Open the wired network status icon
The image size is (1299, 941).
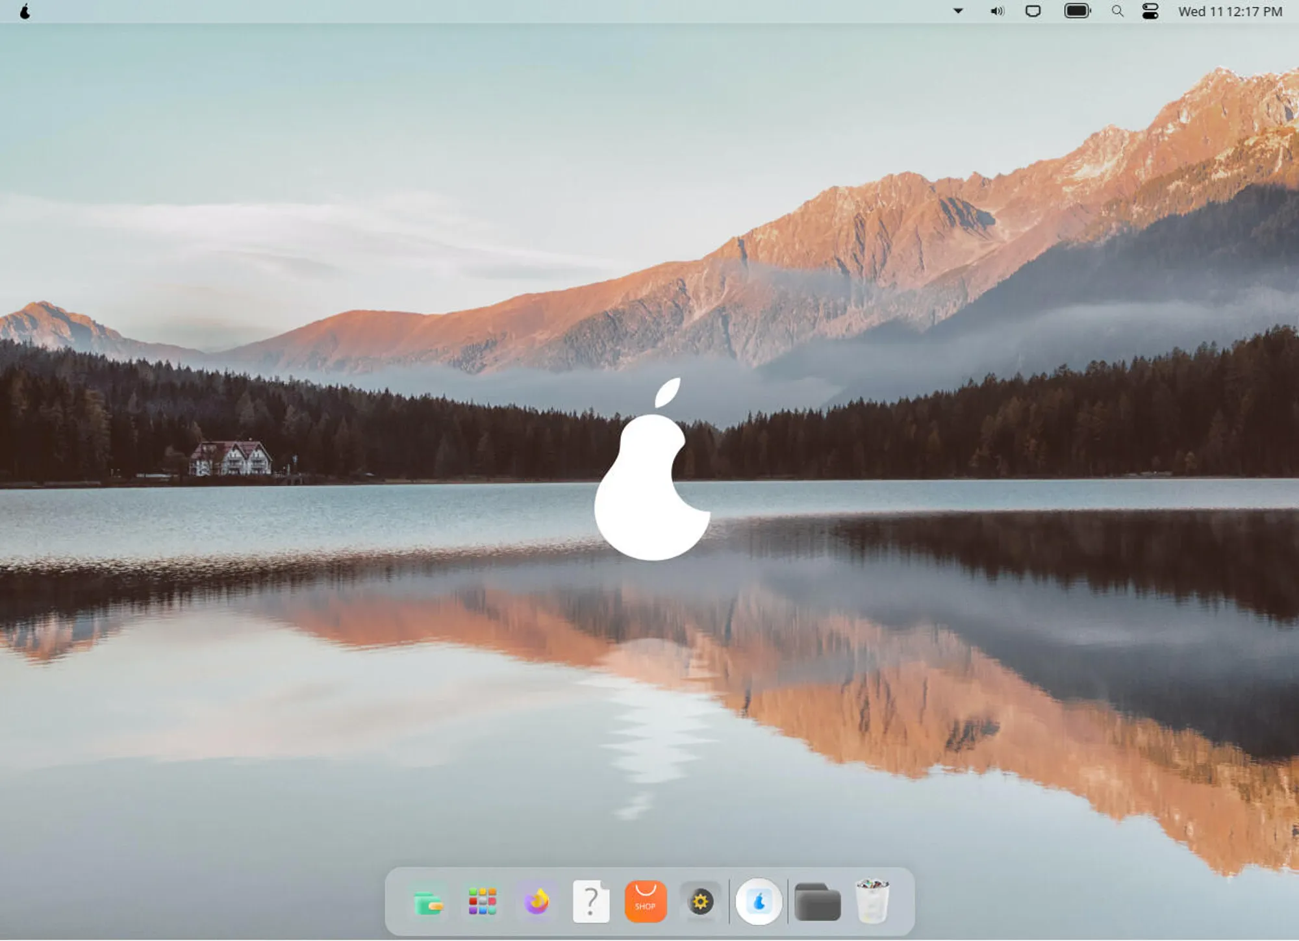point(1033,12)
